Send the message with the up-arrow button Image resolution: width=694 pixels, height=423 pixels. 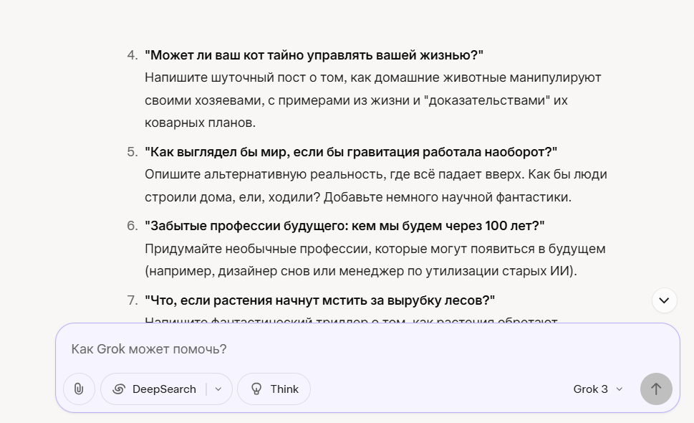coord(656,389)
